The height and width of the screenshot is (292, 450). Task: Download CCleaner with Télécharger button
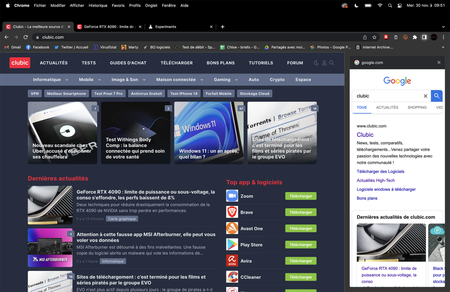point(301,277)
